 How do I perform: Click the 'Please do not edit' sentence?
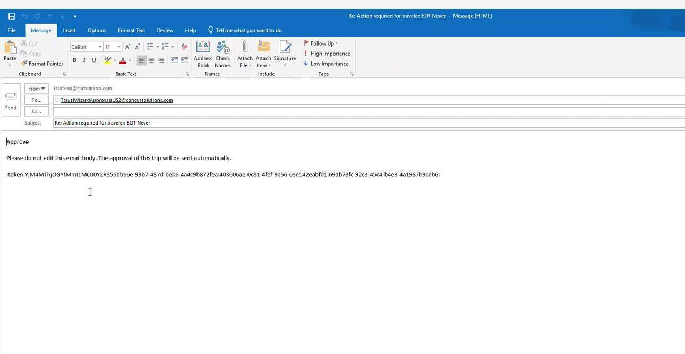coord(119,158)
